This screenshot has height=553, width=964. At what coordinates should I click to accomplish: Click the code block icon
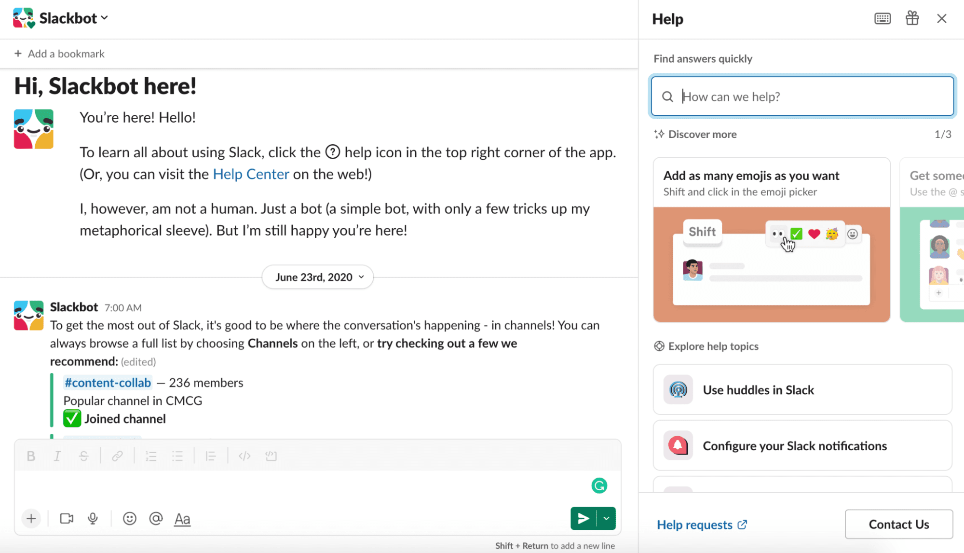(x=271, y=456)
